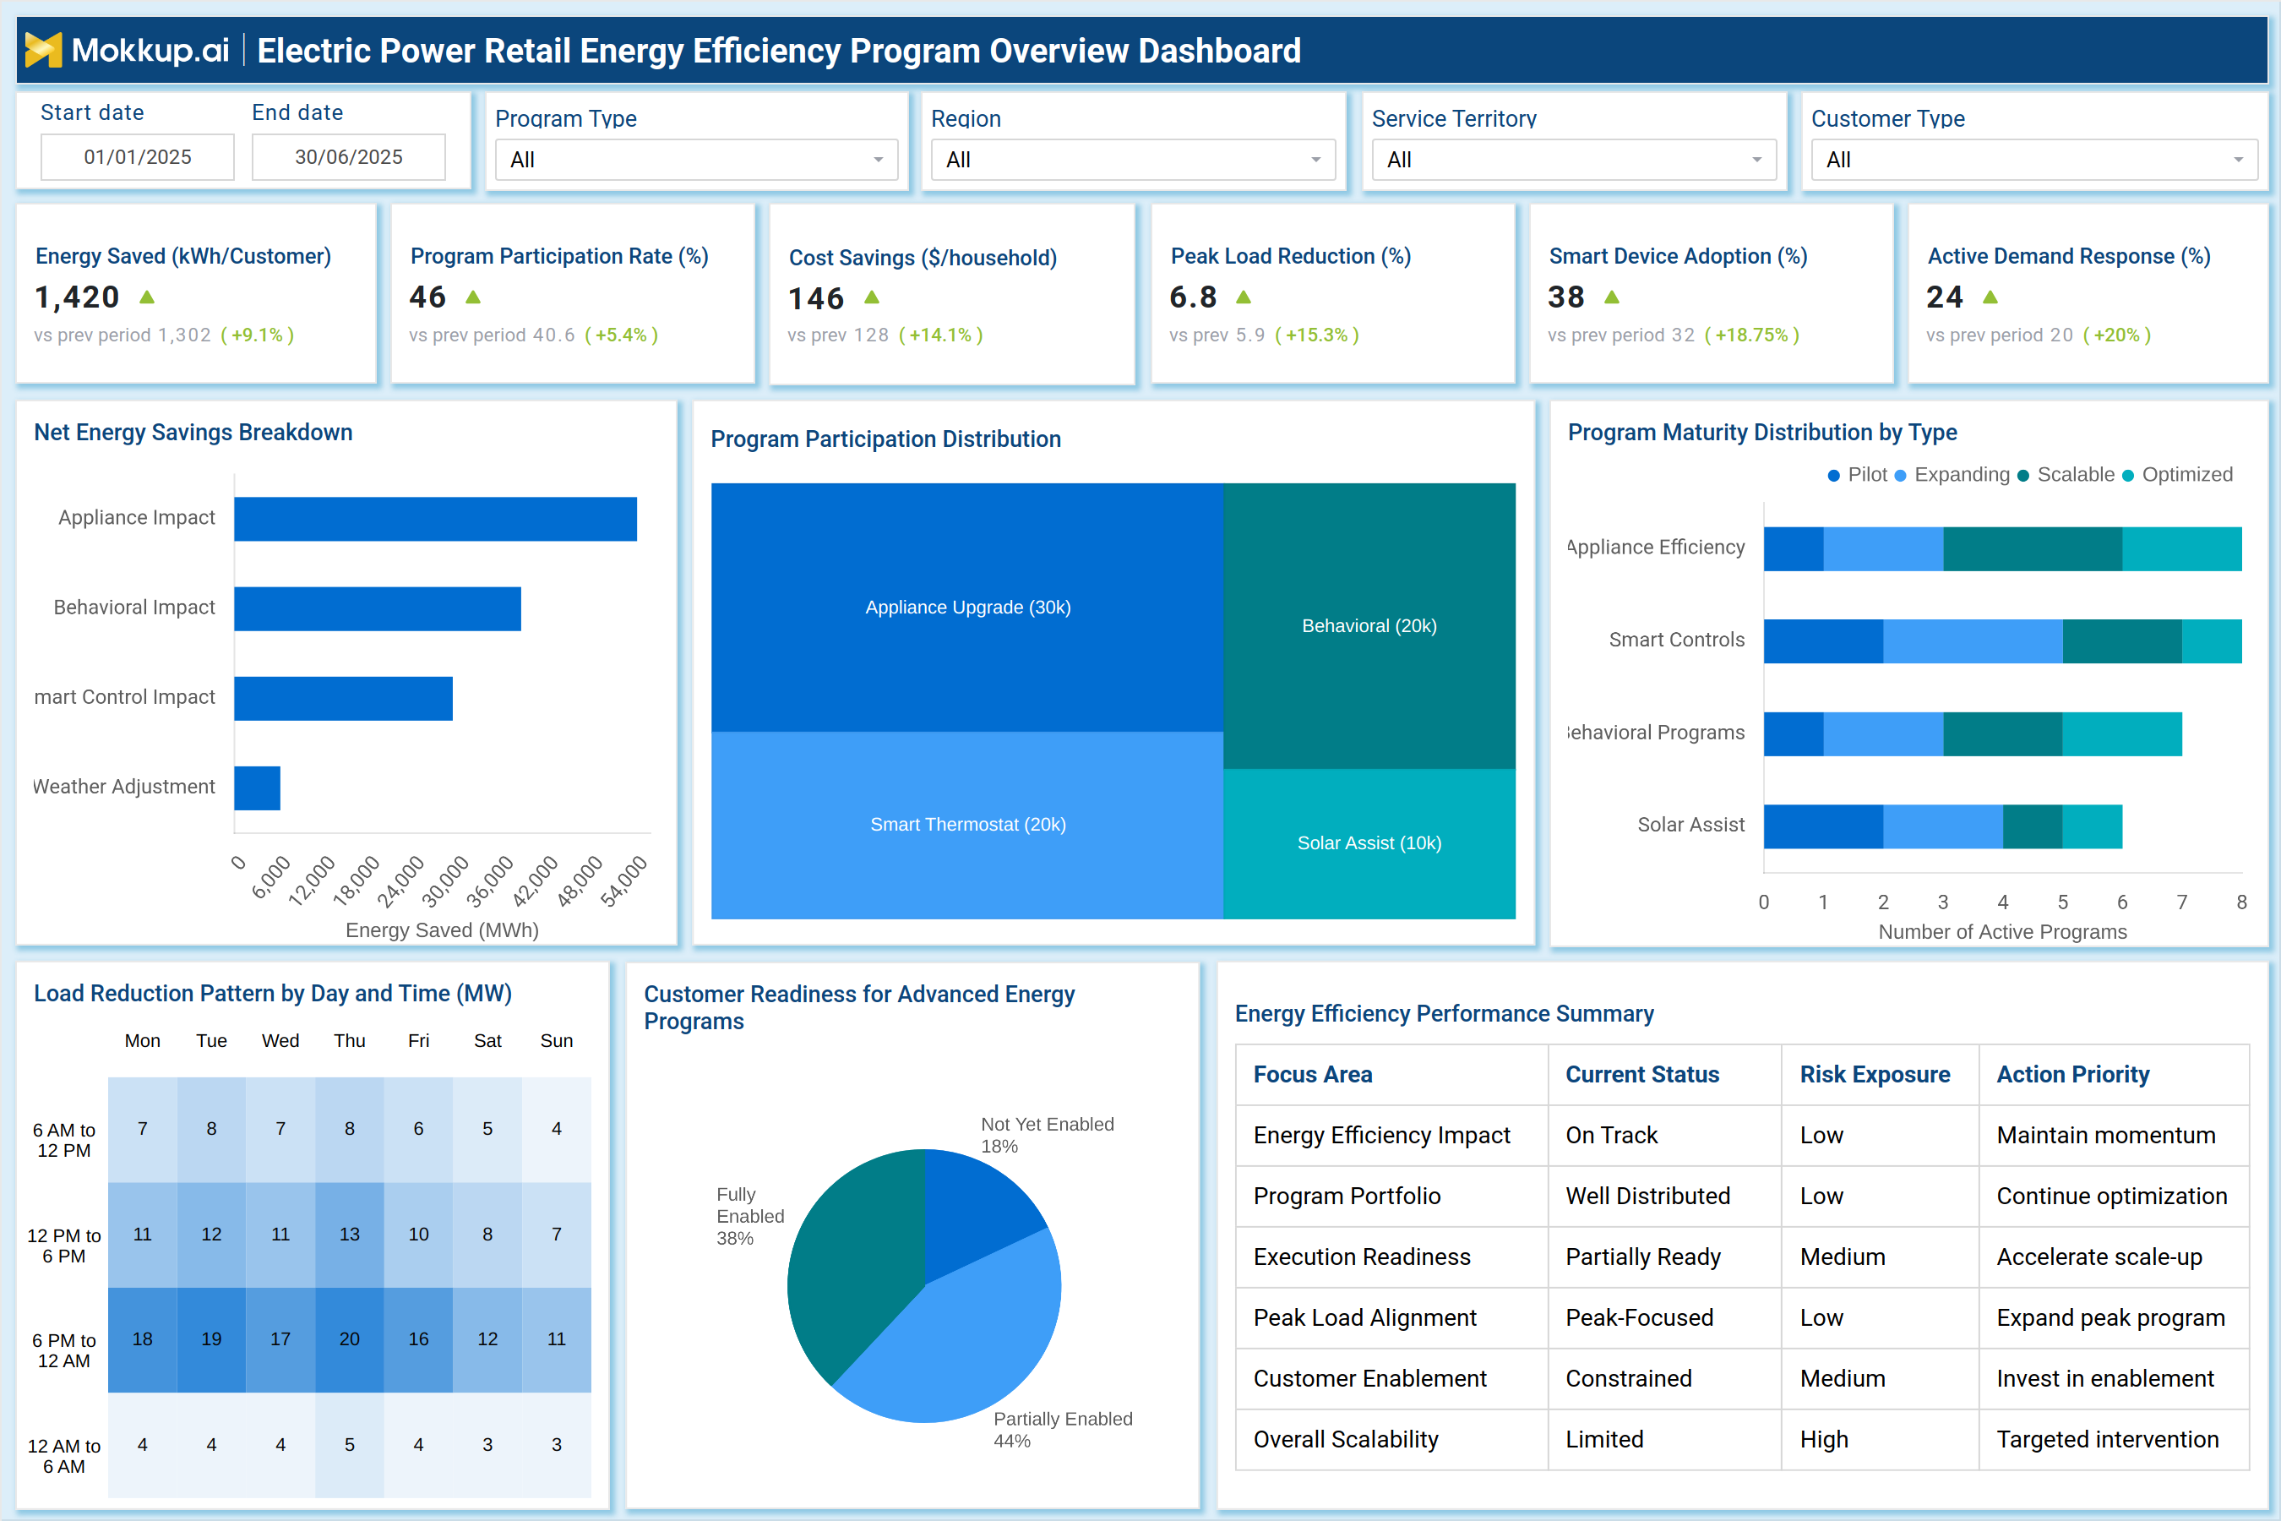Select the Behavioral Impact bar
The height and width of the screenshot is (1521, 2281).
coord(378,608)
